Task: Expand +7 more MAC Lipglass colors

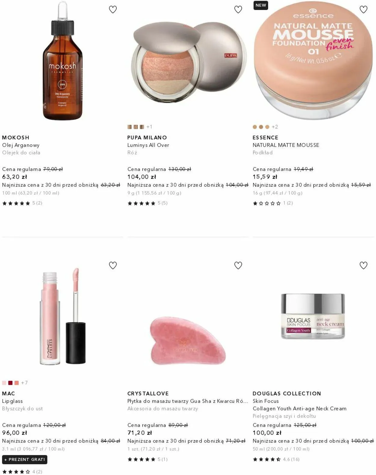Action: (24, 383)
